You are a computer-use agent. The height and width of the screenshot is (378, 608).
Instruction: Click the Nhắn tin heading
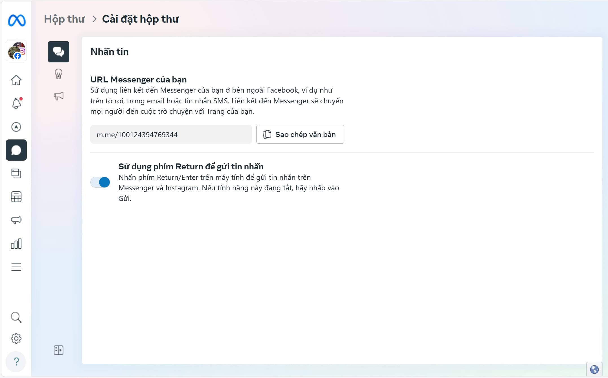coord(110,52)
